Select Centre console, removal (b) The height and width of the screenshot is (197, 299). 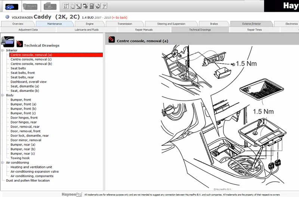tap(31, 64)
